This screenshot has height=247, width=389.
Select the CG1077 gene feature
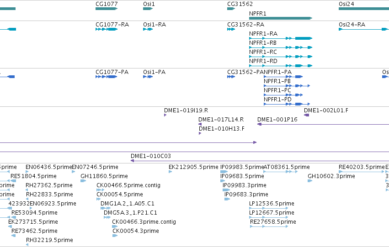[107, 9]
